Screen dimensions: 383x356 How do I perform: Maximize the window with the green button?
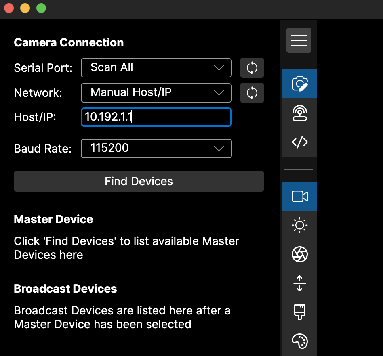pos(41,8)
